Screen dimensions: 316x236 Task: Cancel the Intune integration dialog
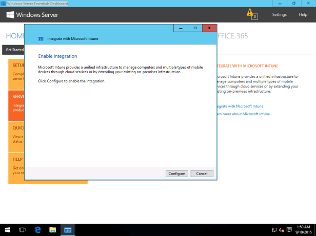point(202,174)
